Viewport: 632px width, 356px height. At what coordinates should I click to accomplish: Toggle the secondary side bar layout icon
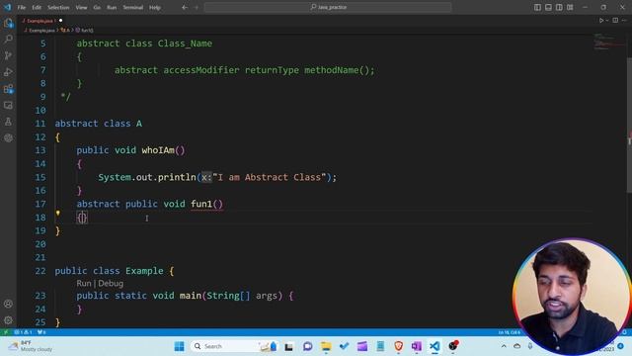coord(559,7)
